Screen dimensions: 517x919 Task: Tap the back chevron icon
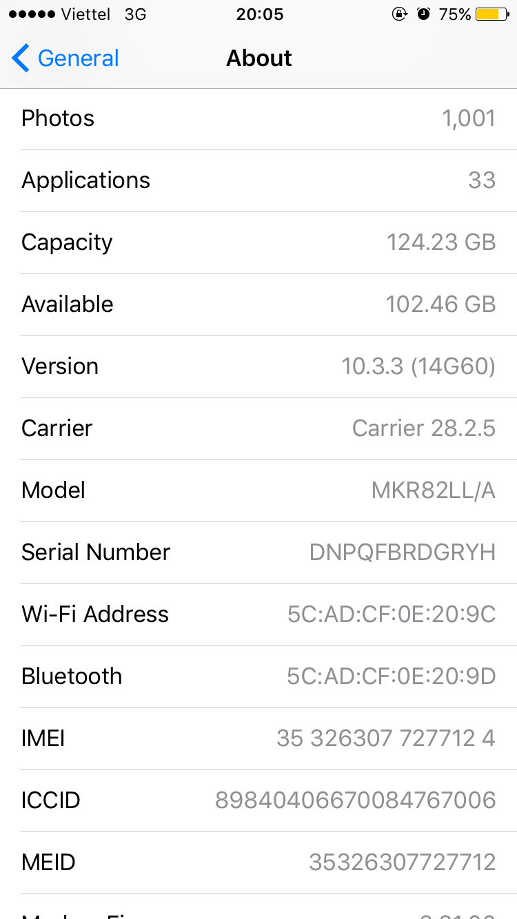pos(21,59)
